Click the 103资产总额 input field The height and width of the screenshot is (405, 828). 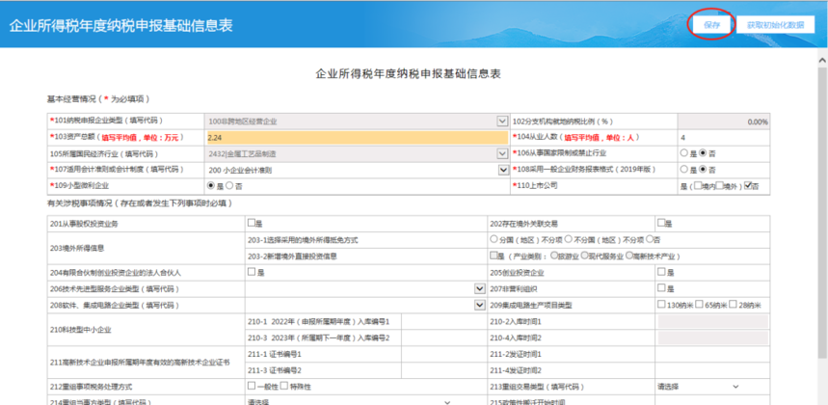tap(357, 137)
